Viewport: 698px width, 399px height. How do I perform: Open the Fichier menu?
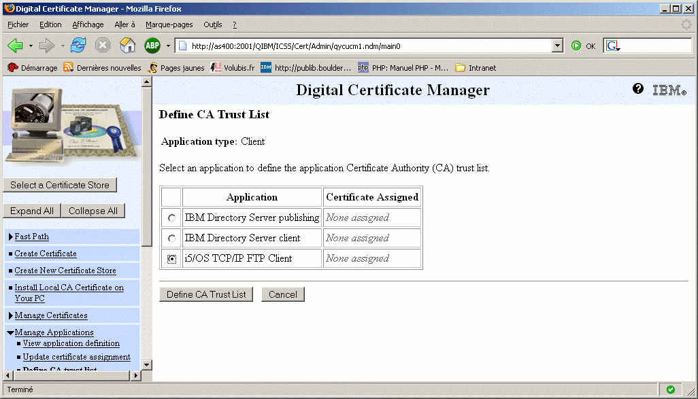pos(18,24)
